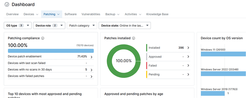The height and width of the screenshot is (98, 246).
Task: Open Failed patches arrow
Action: point(188,66)
